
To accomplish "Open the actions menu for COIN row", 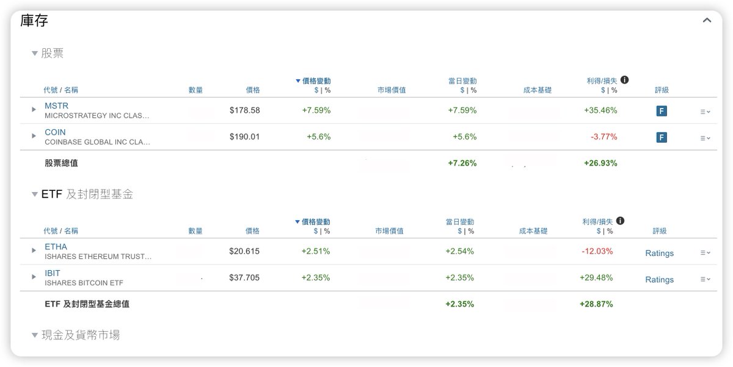I will pyautogui.click(x=706, y=138).
